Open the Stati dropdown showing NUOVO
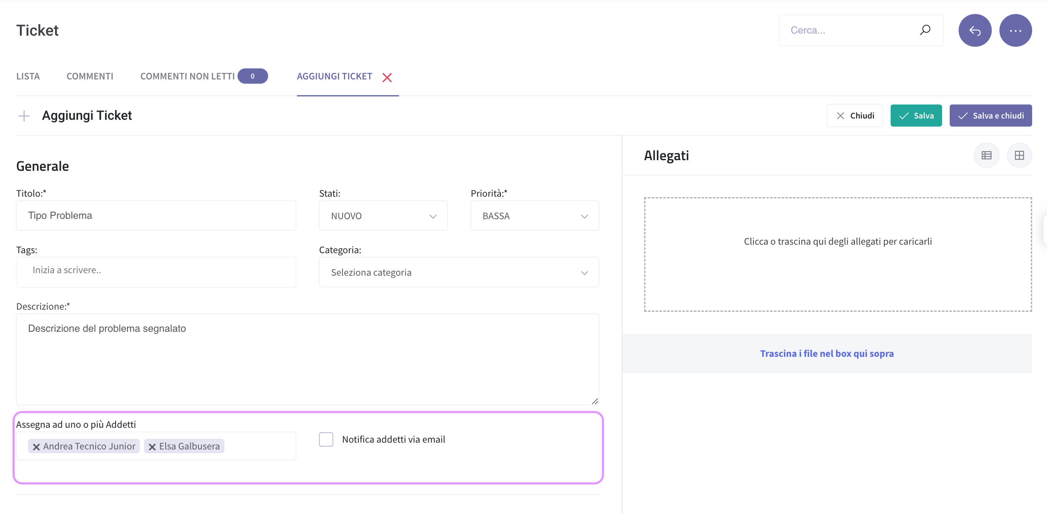 (383, 216)
